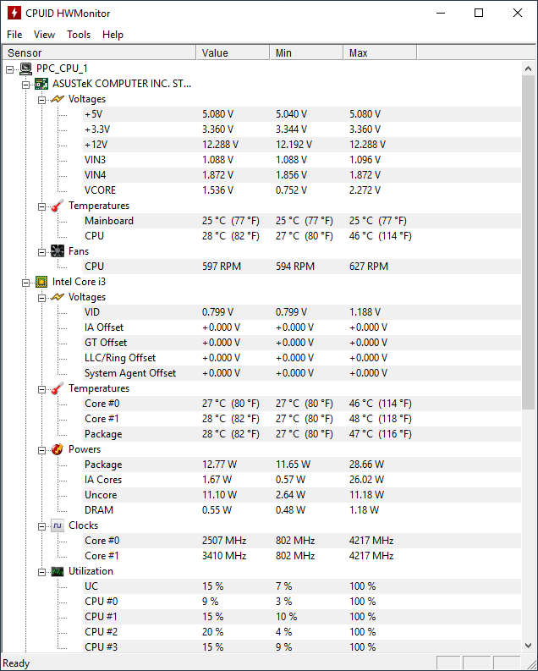Click the scrollbar up arrow
538x671 pixels.
coord(528,69)
